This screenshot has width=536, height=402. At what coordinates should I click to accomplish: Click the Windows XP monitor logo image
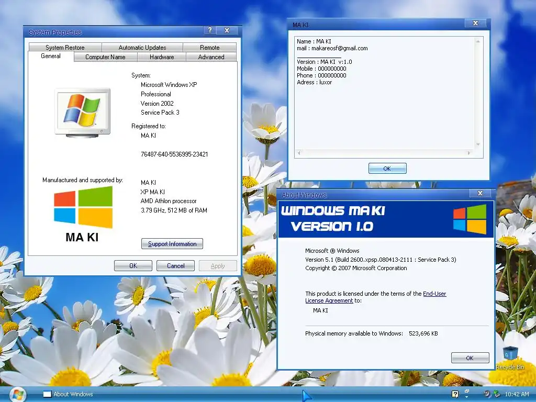point(83,113)
